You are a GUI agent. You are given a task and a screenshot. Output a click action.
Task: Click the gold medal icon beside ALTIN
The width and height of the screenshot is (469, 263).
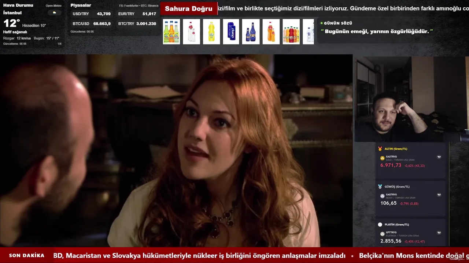(x=380, y=149)
